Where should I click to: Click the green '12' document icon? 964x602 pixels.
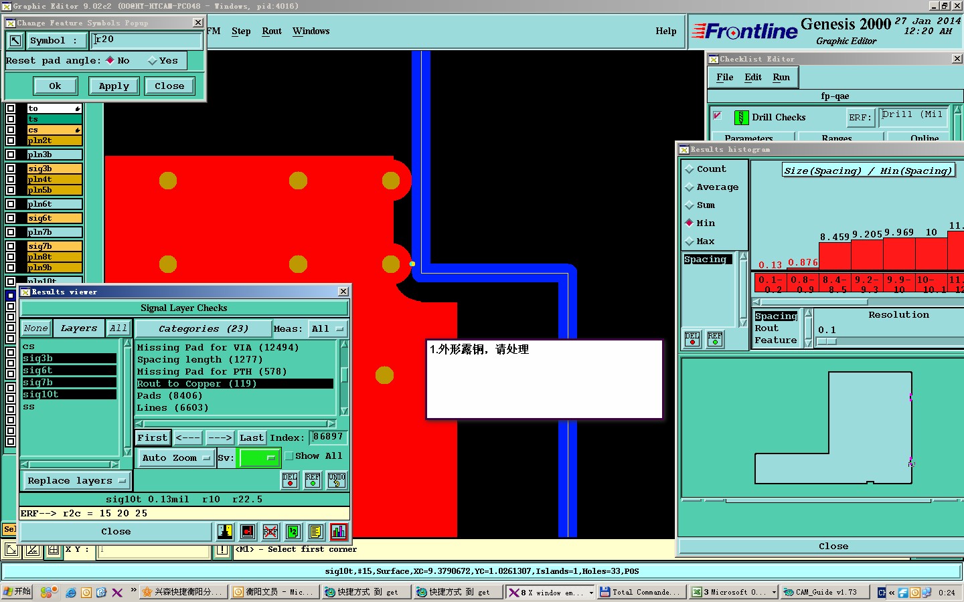coord(293,532)
